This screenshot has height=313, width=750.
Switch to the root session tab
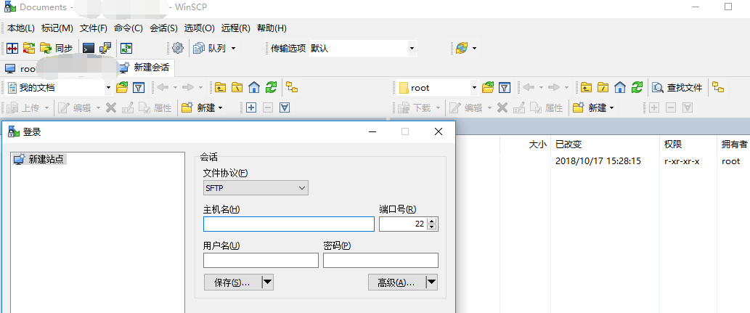pyautogui.click(x=28, y=68)
